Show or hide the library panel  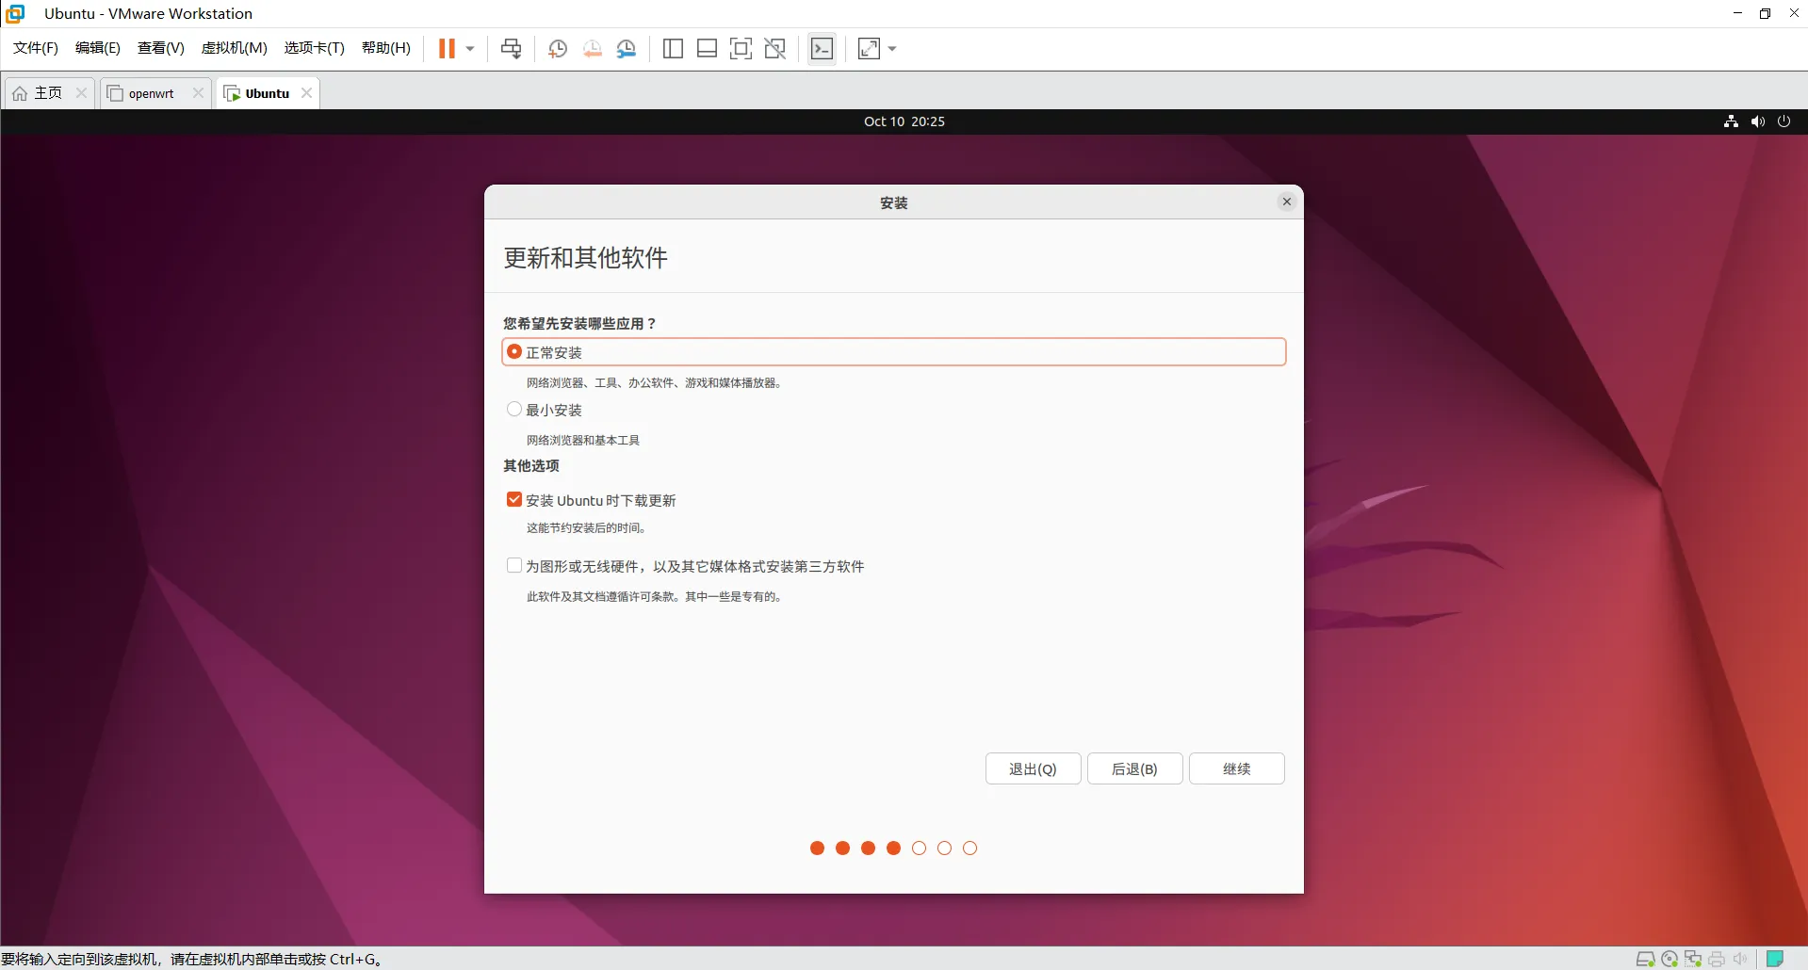pos(673,48)
